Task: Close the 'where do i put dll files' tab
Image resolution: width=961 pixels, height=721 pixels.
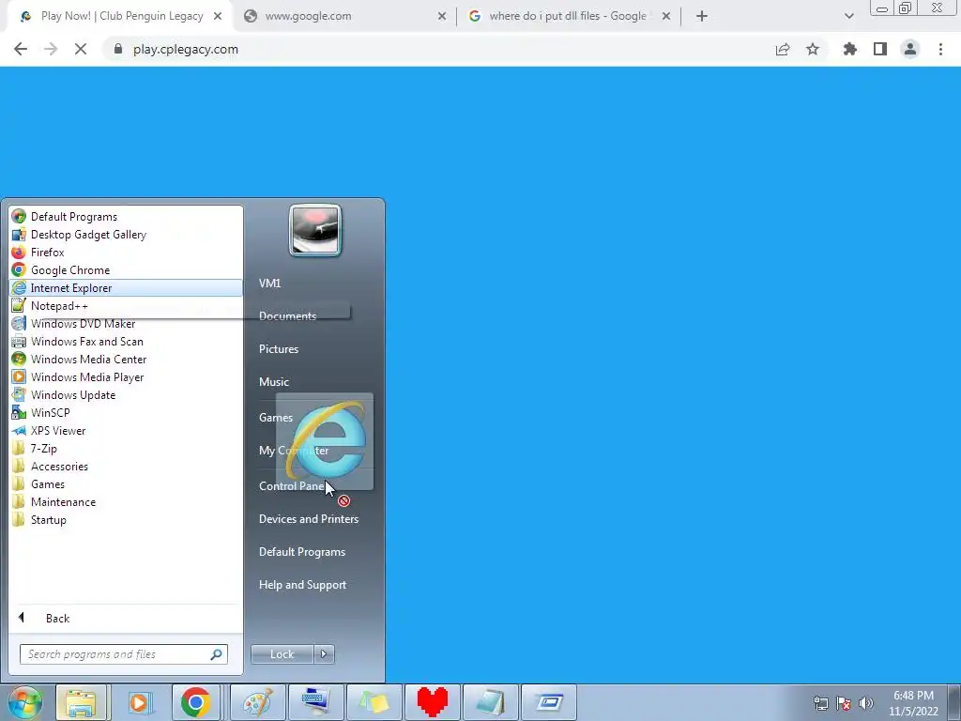Action: (x=666, y=17)
